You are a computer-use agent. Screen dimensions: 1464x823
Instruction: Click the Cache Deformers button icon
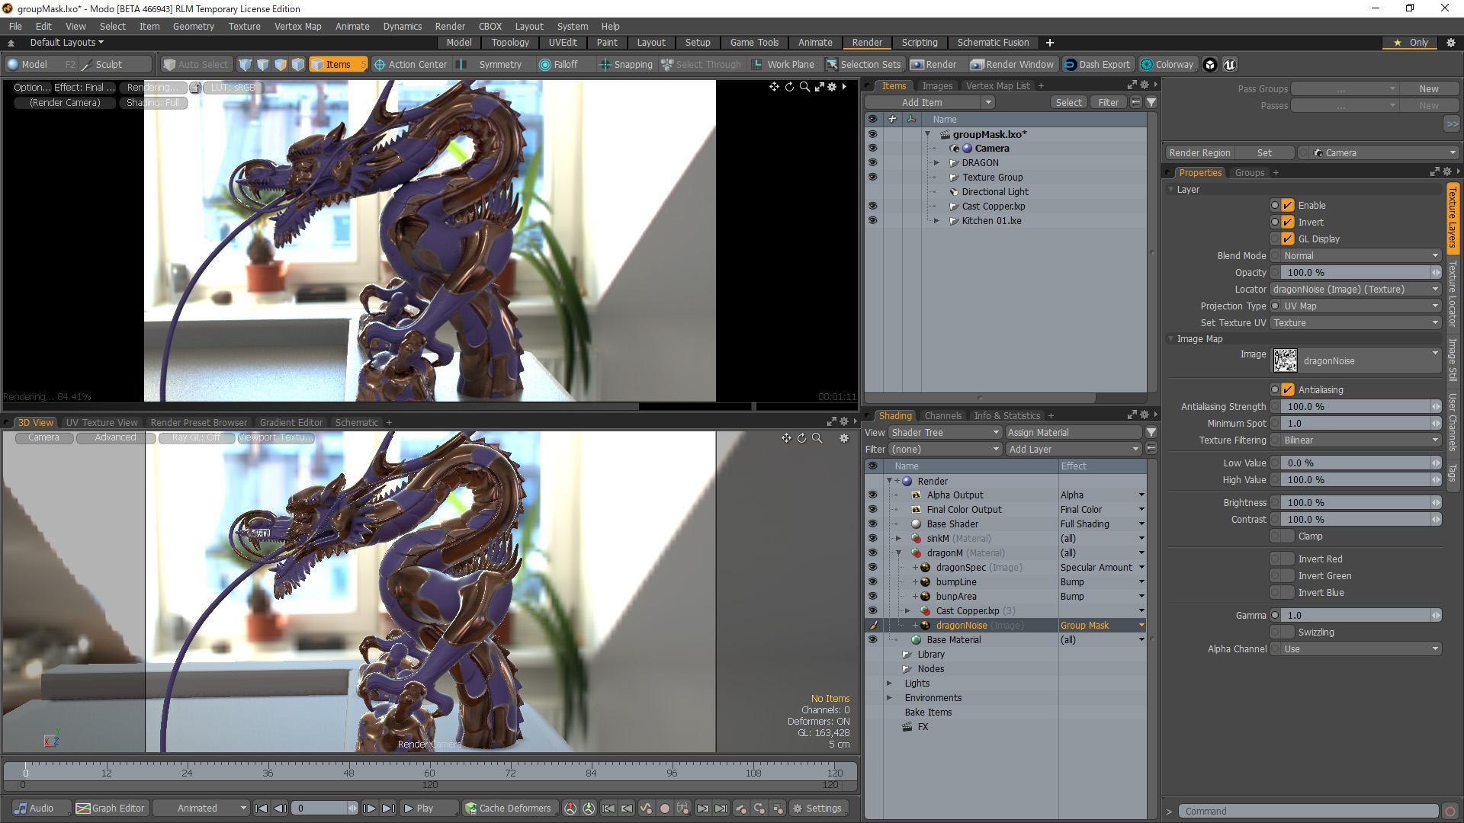tap(471, 809)
